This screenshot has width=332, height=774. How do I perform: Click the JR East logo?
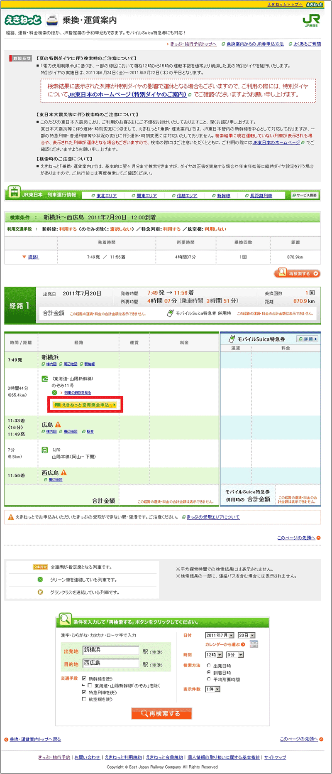pos(311,20)
